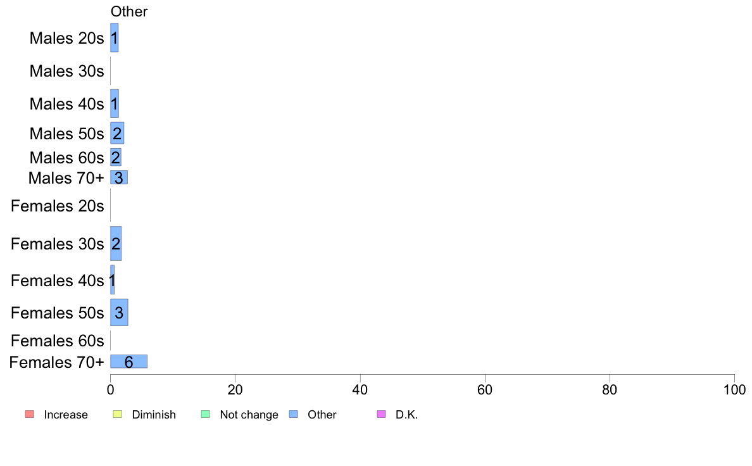Screen dimensions: 752x466
Task: Select the Males 50s bar
Action: pos(117,133)
